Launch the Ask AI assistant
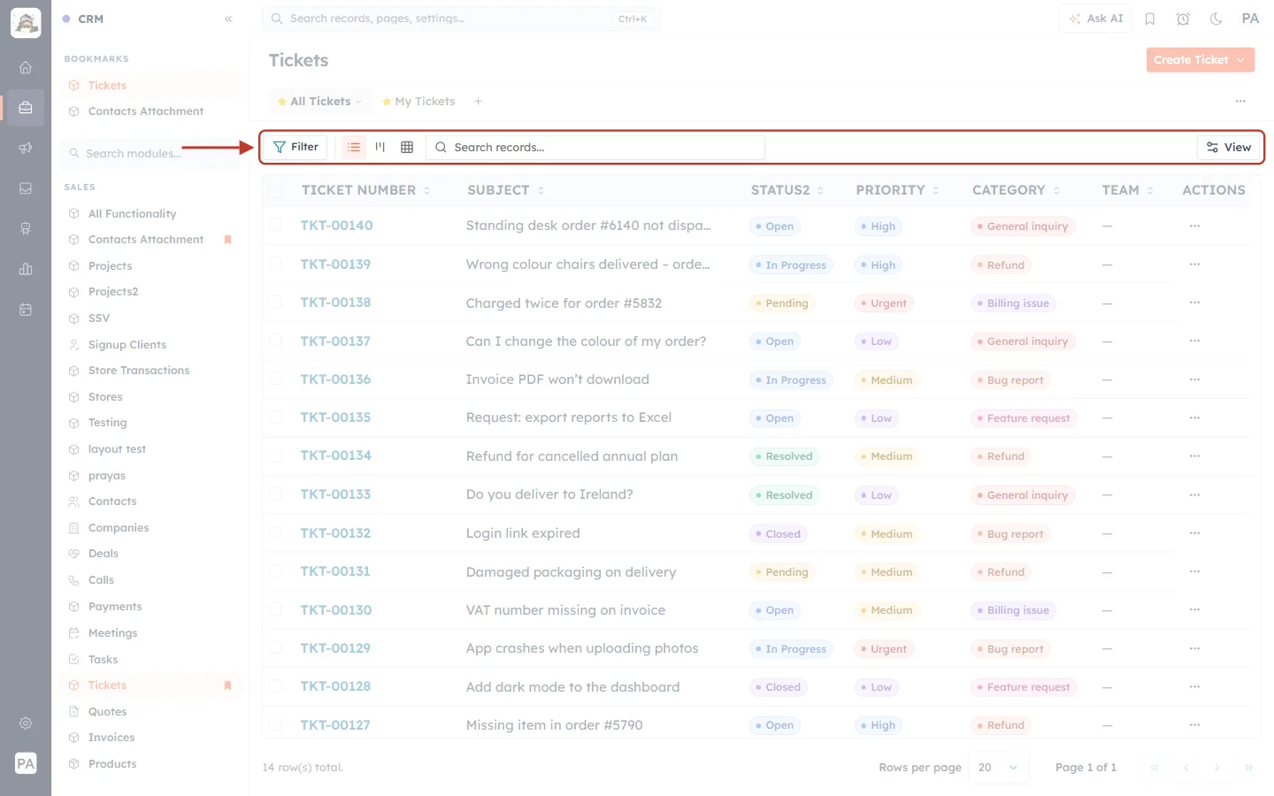 click(x=1095, y=19)
